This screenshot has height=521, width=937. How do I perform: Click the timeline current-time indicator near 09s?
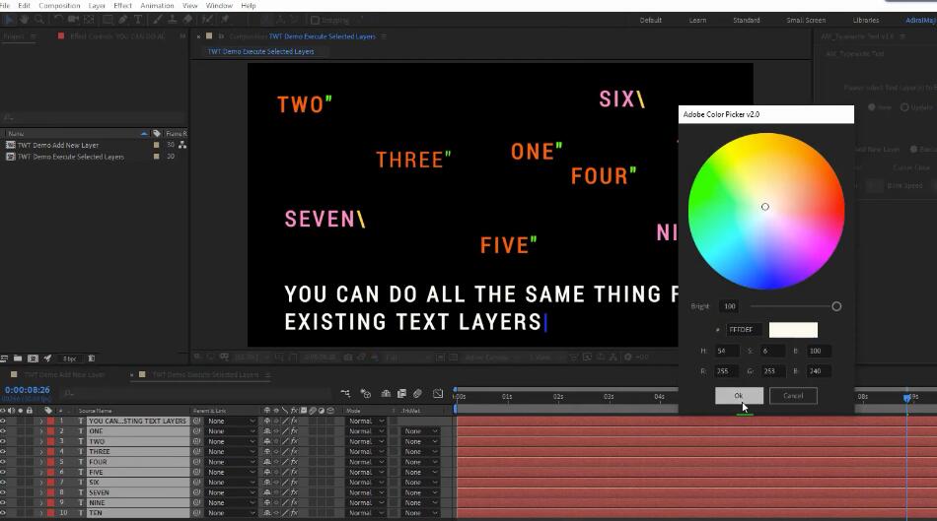[x=907, y=398]
